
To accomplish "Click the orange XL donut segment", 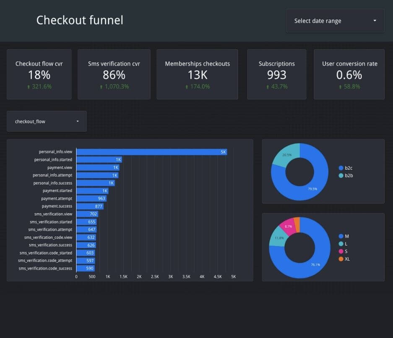I will pyautogui.click(x=297, y=224).
